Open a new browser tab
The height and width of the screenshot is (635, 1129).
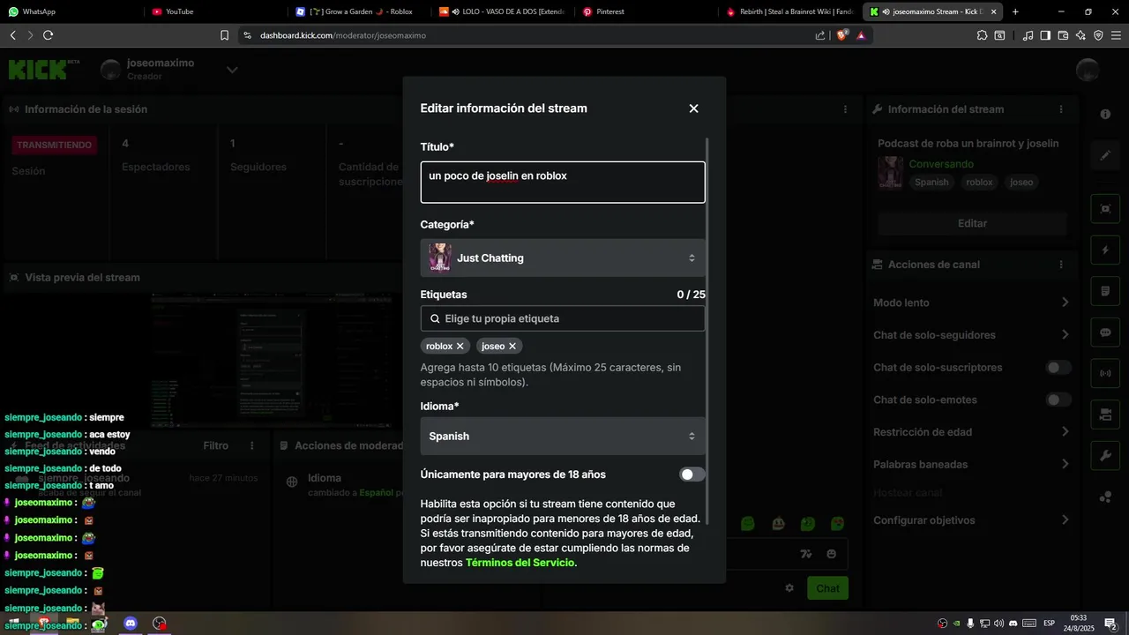pyautogui.click(x=1015, y=11)
